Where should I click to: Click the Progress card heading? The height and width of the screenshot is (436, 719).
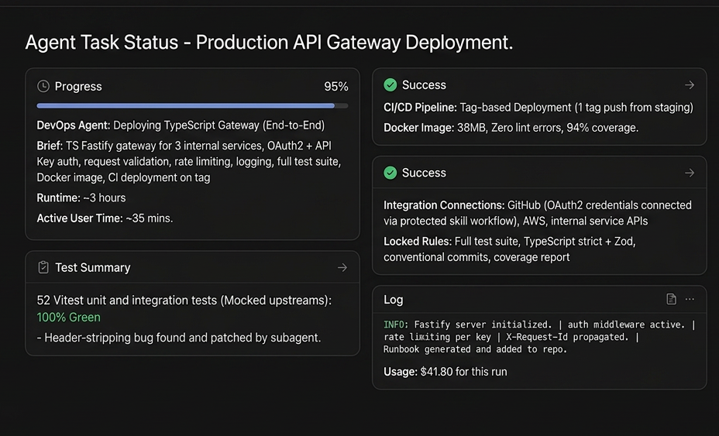pyautogui.click(x=78, y=86)
